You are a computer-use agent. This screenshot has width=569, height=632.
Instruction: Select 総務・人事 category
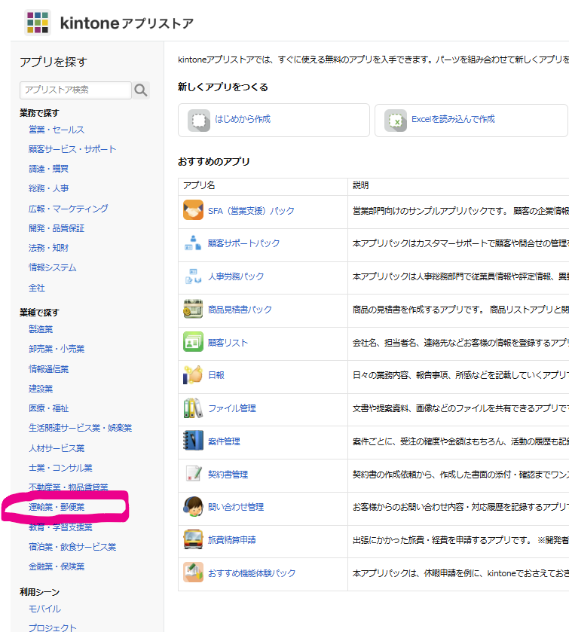[48, 188]
